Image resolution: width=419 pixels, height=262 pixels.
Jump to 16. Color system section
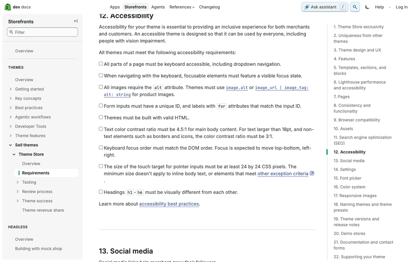point(349,187)
